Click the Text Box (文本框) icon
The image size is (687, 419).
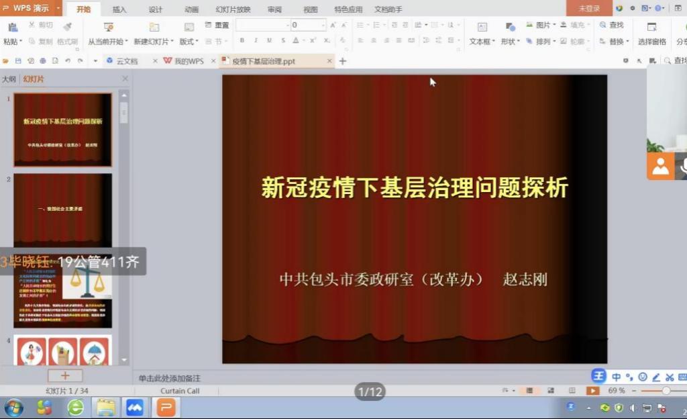tap(482, 28)
